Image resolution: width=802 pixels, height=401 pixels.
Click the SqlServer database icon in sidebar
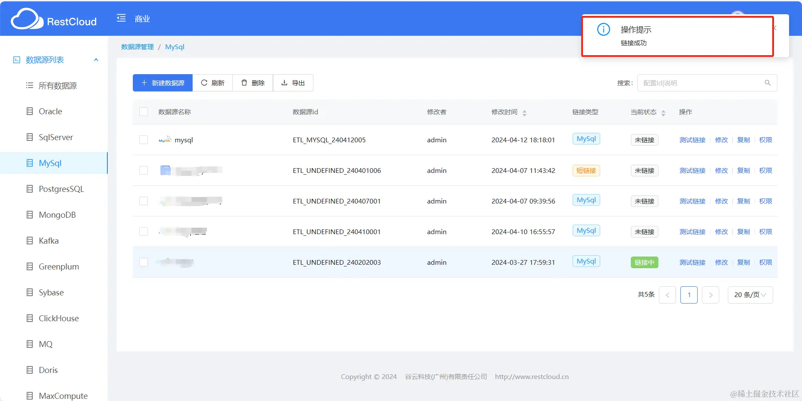click(x=30, y=137)
